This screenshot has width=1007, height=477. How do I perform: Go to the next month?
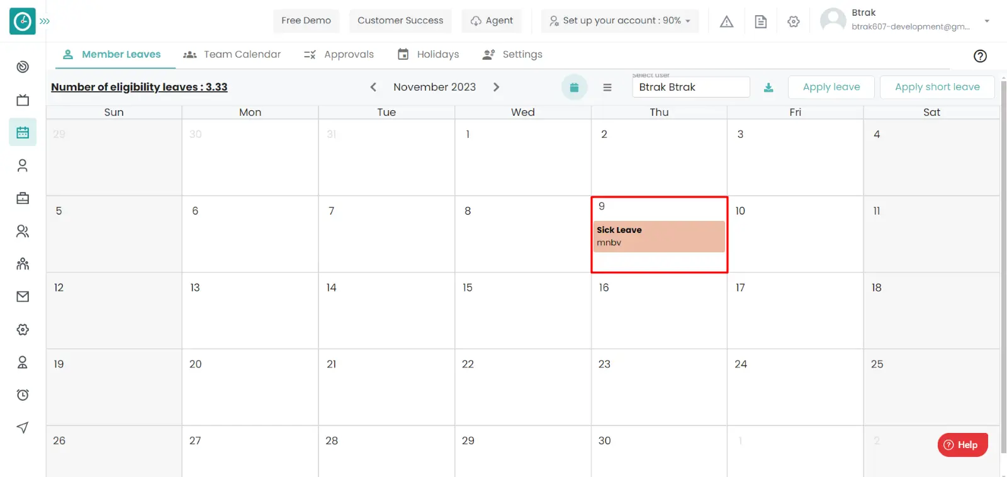click(496, 87)
